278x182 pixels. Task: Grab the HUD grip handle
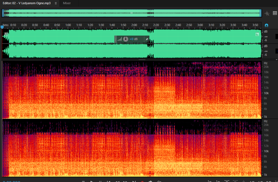click(x=115, y=39)
